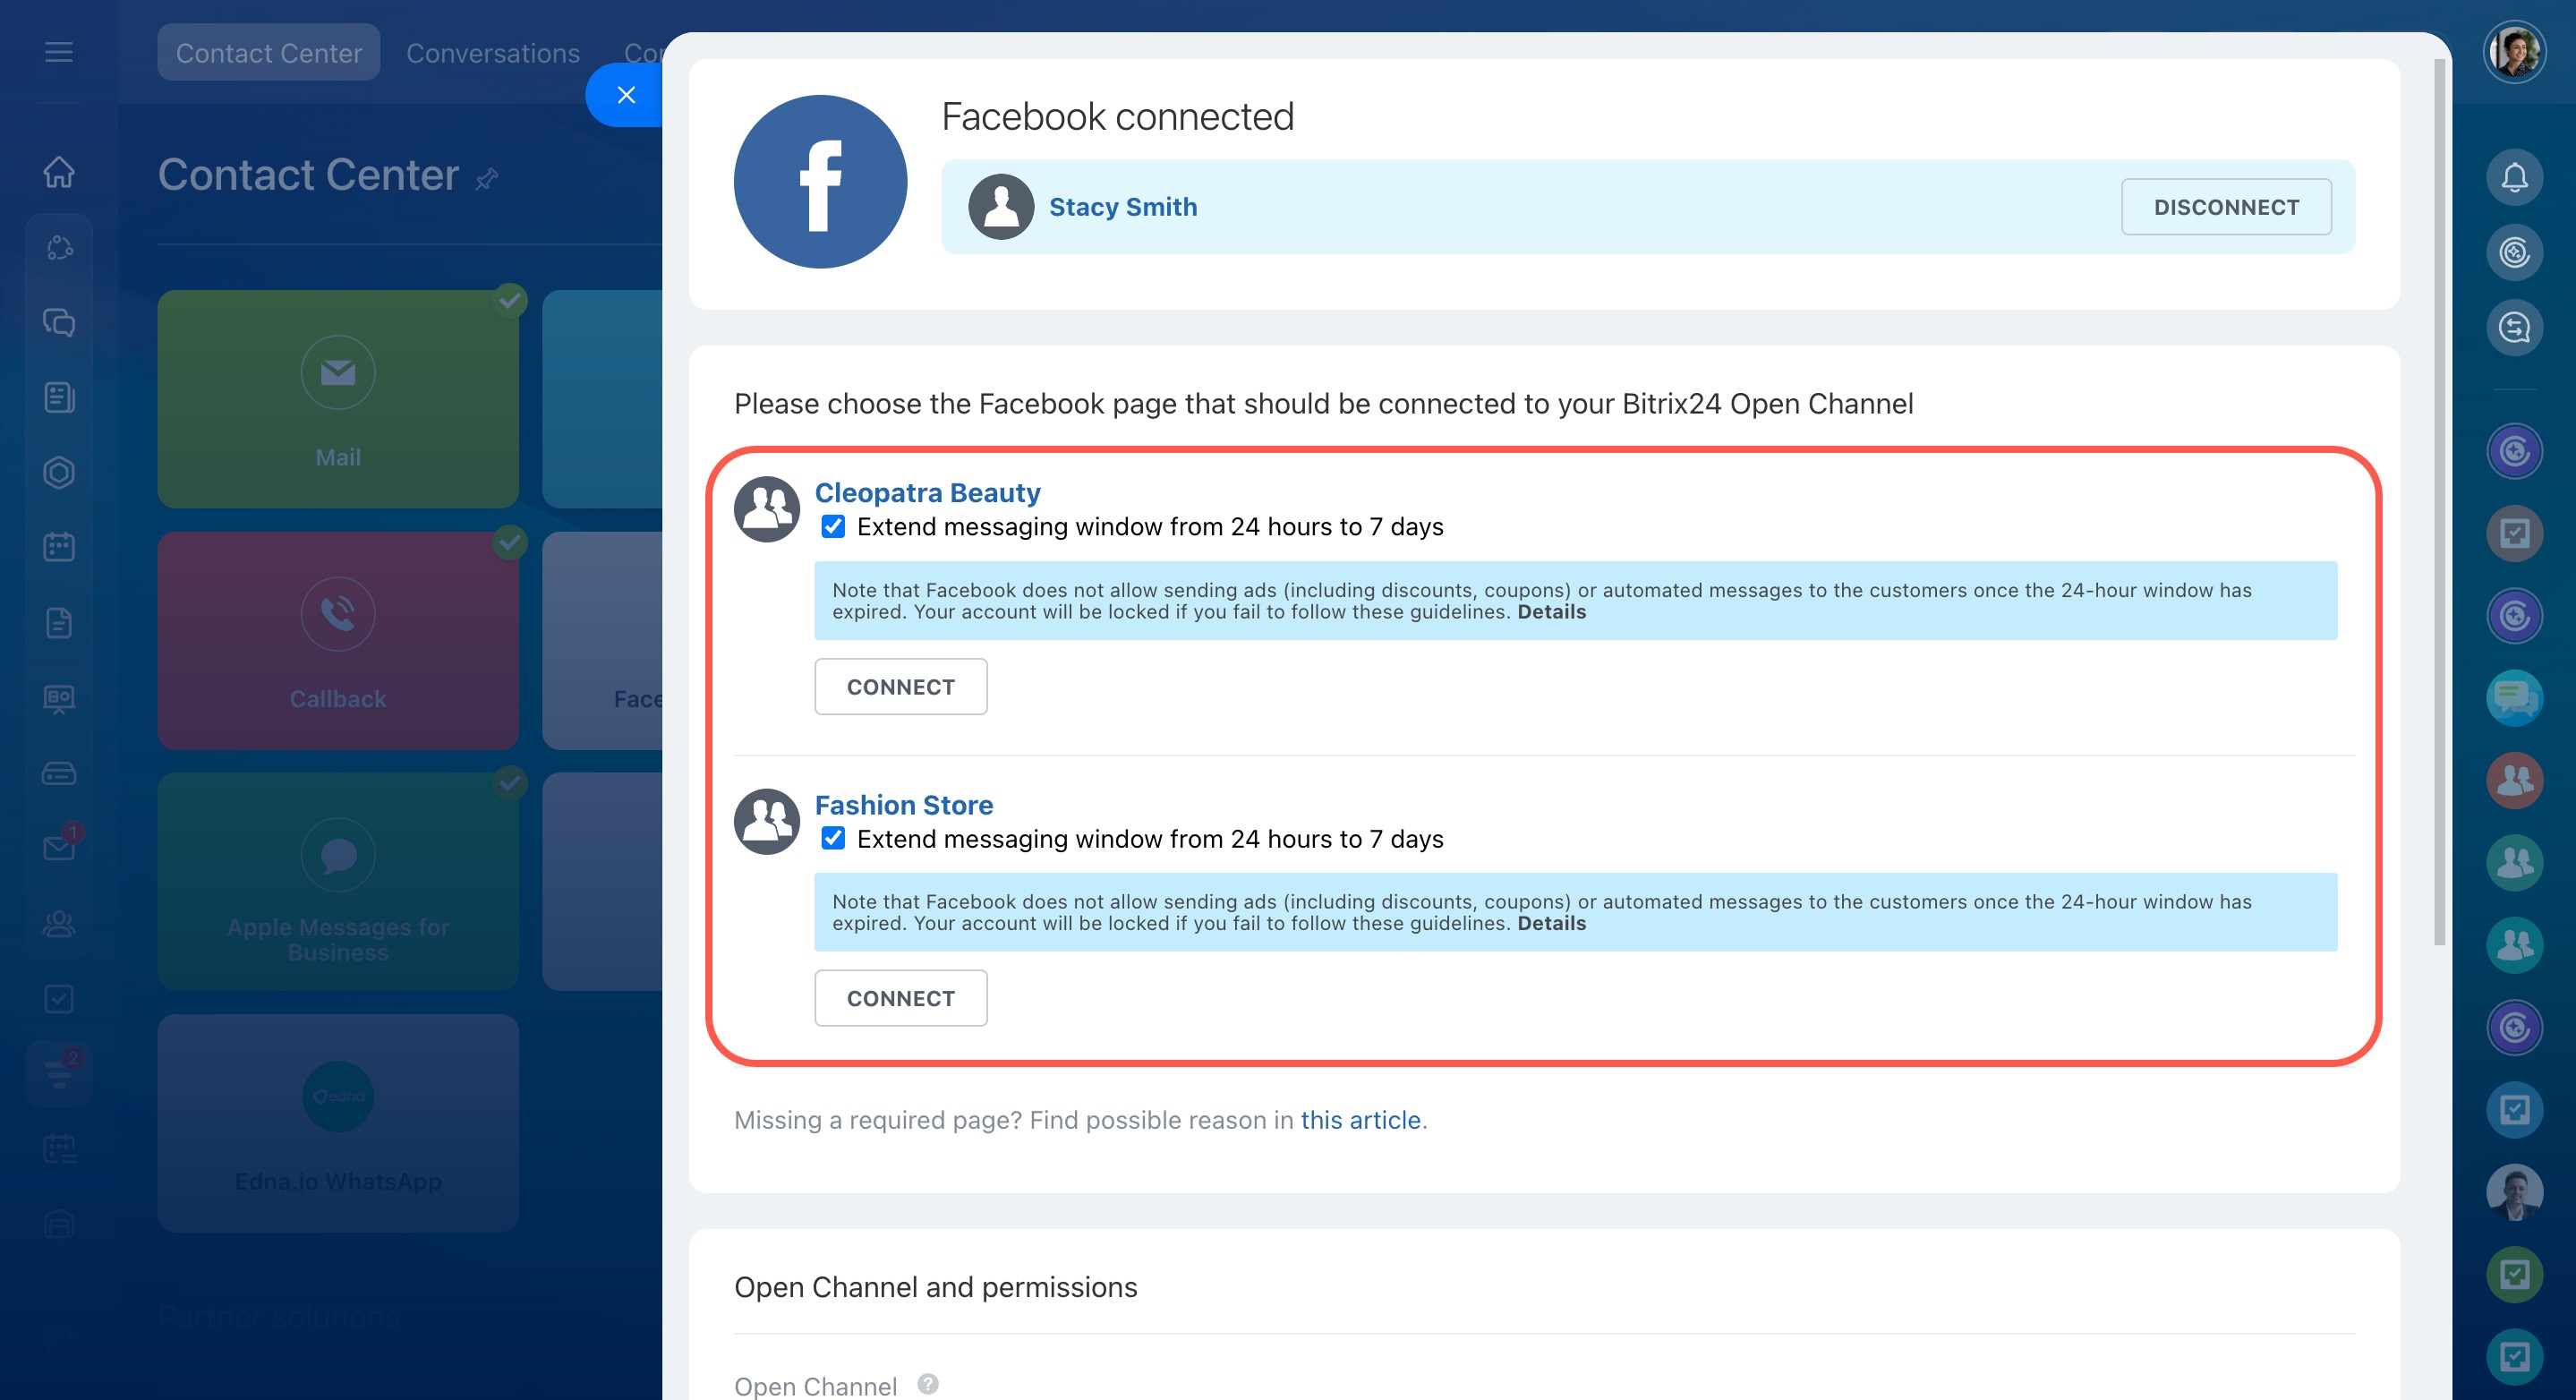Click the help question mark beside Open Channel
2576x1400 pixels.
tap(928, 1384)
